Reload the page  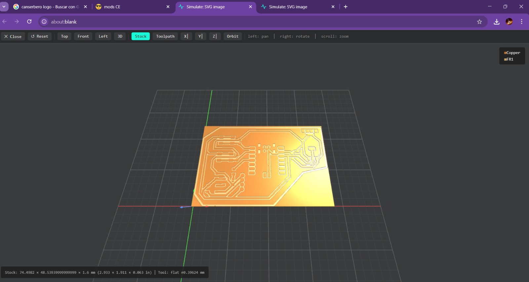click(29, 22)
